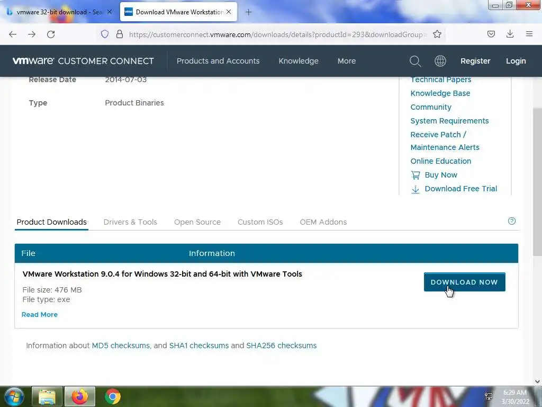Click the padlock site security icon
The image size is (542, 407).
click(x=120, y=34)
